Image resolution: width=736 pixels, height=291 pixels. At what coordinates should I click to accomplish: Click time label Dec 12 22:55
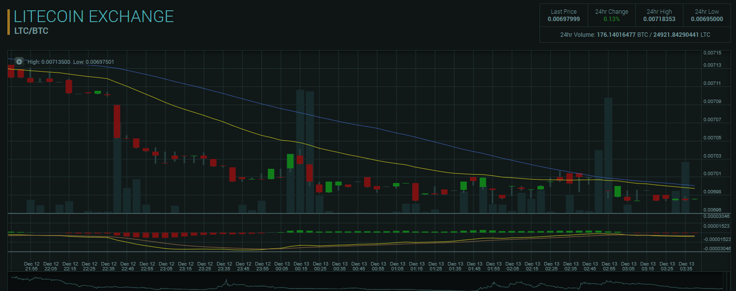point(147,266)
